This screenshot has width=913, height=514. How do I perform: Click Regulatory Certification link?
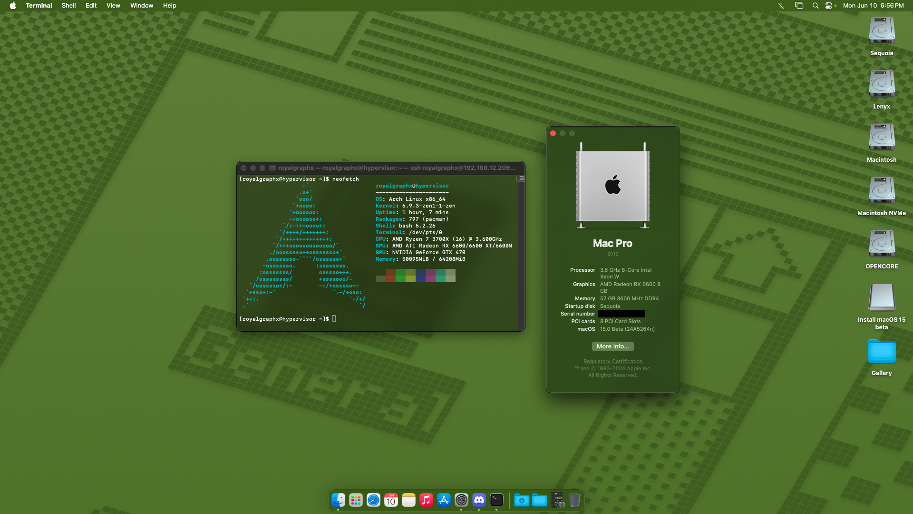612,361
